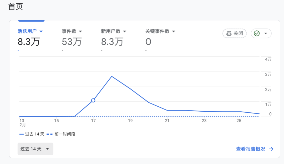Open the 查看报告概况 link

[x=251, y=149]
